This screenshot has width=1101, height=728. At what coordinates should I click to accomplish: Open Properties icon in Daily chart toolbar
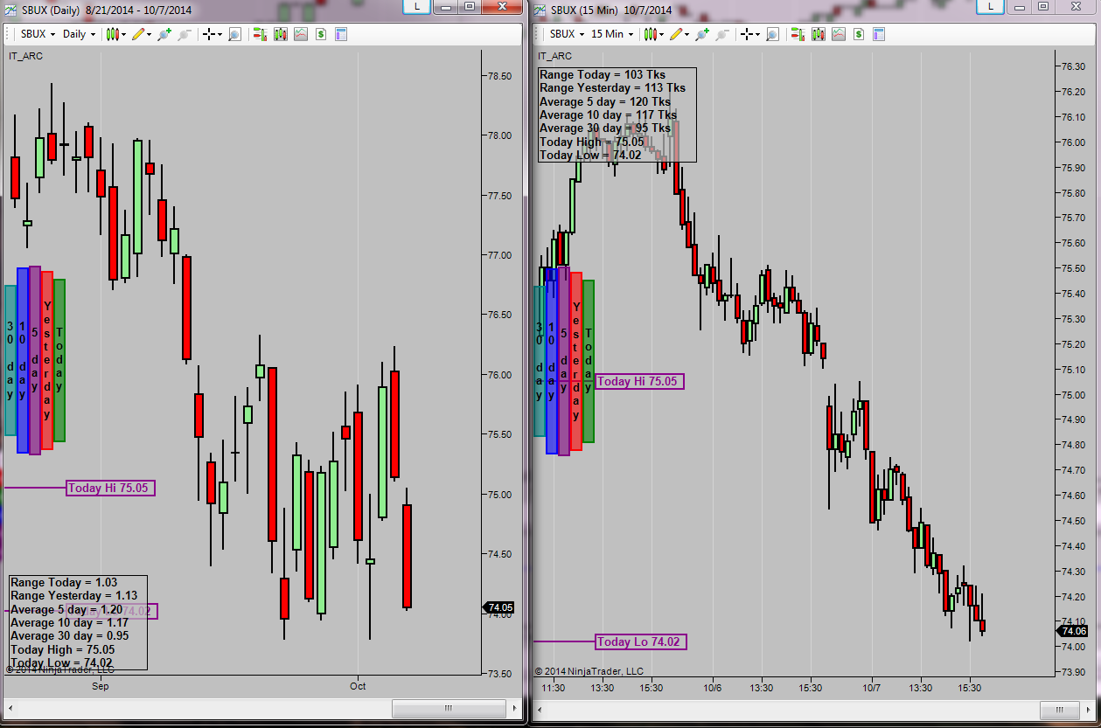(x=341, y=34)
